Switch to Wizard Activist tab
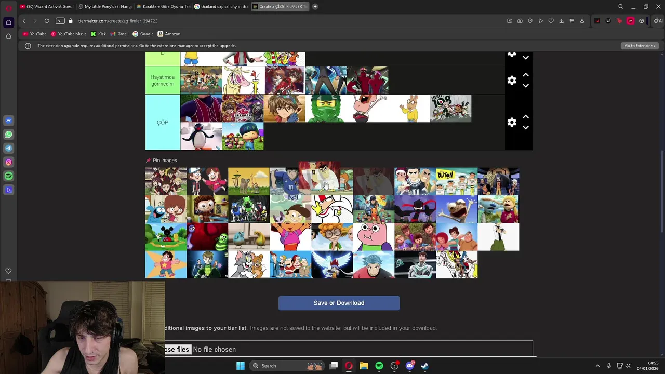The width and height of the screenshot is (665, 374). tap(47, 6)
